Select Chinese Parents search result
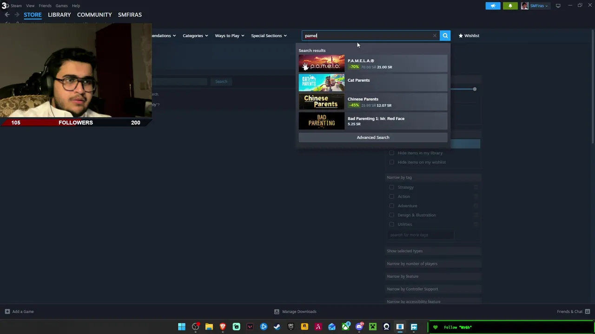Image resolution: width=595 pixels, height=334 pixels. coord(373,102)
